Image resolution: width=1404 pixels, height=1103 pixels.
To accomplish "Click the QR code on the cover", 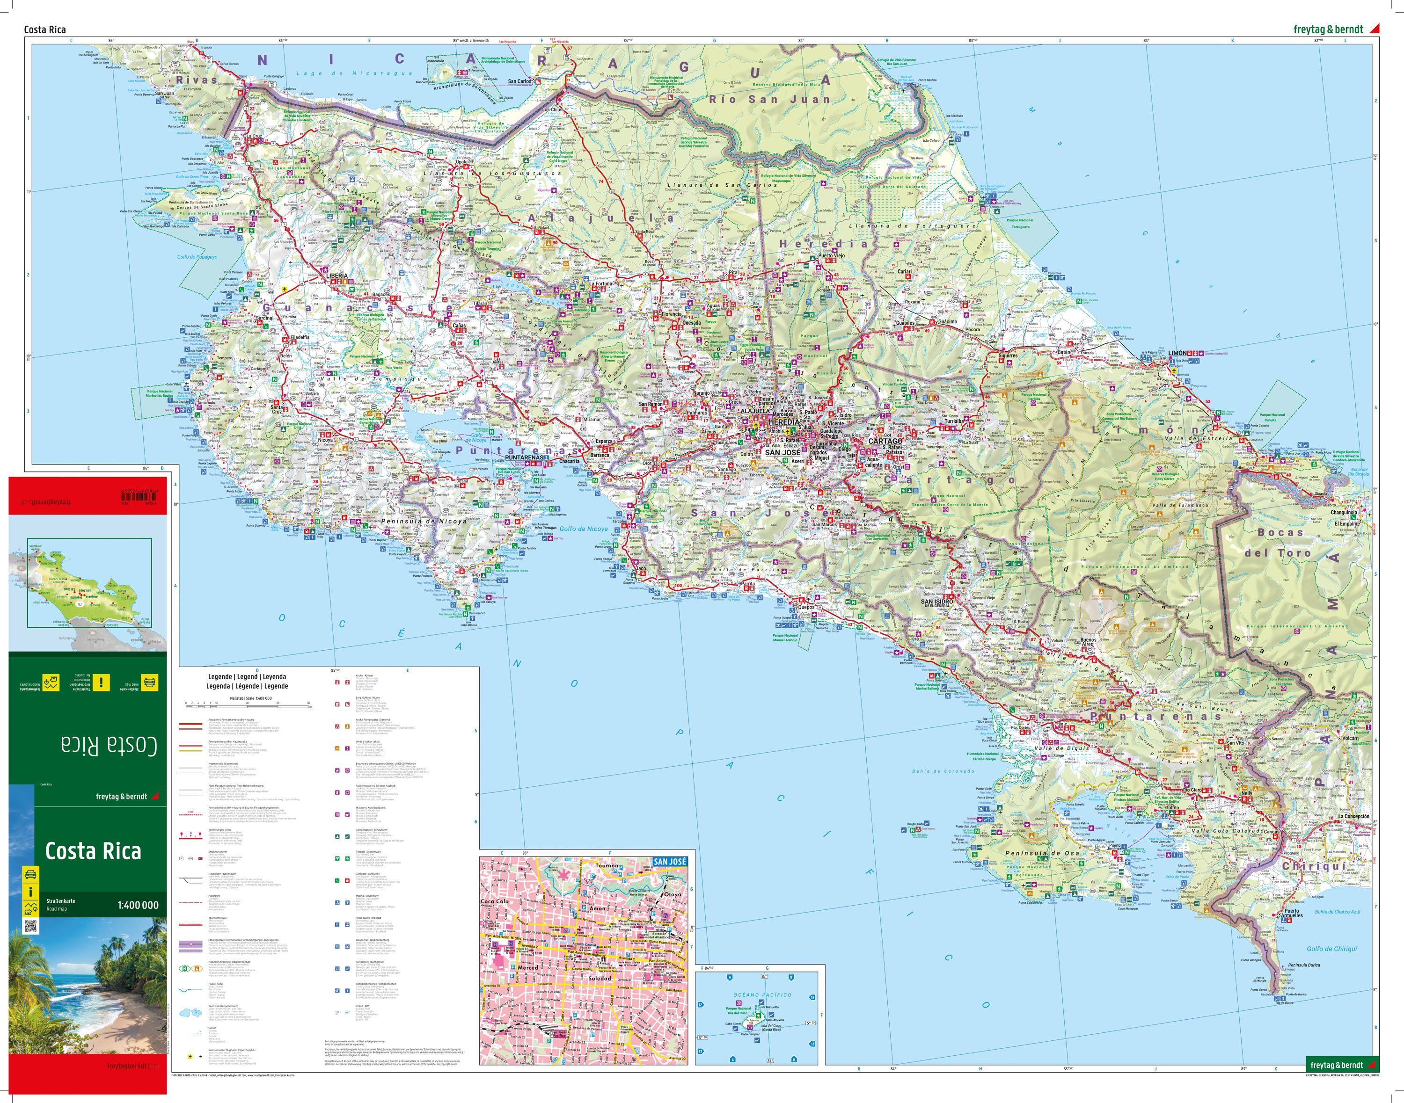I will click(x=30, y=927).
